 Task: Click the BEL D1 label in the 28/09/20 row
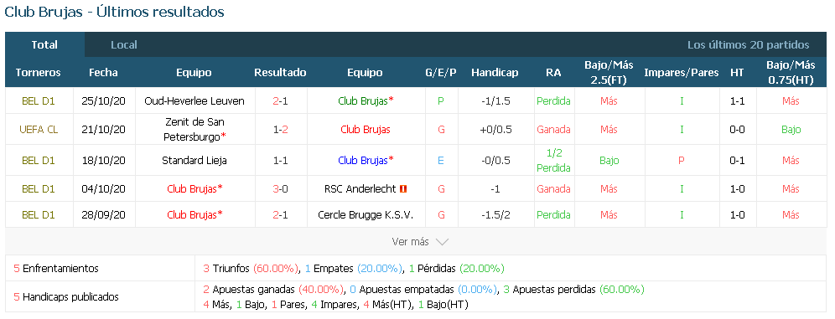[x=39, y=215]
